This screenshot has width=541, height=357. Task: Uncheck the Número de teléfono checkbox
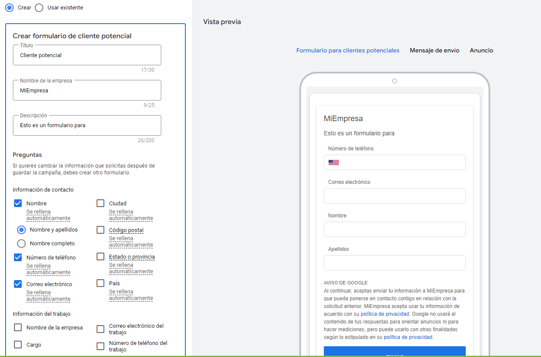(18, 257)
